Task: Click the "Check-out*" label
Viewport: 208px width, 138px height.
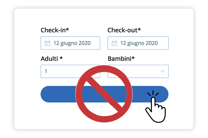Action: (124, 30)
